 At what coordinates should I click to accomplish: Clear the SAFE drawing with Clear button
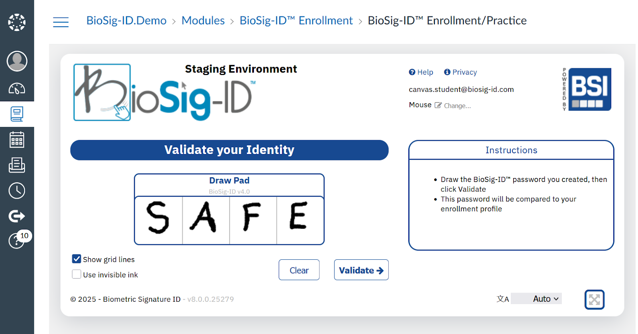pos(299,270)
